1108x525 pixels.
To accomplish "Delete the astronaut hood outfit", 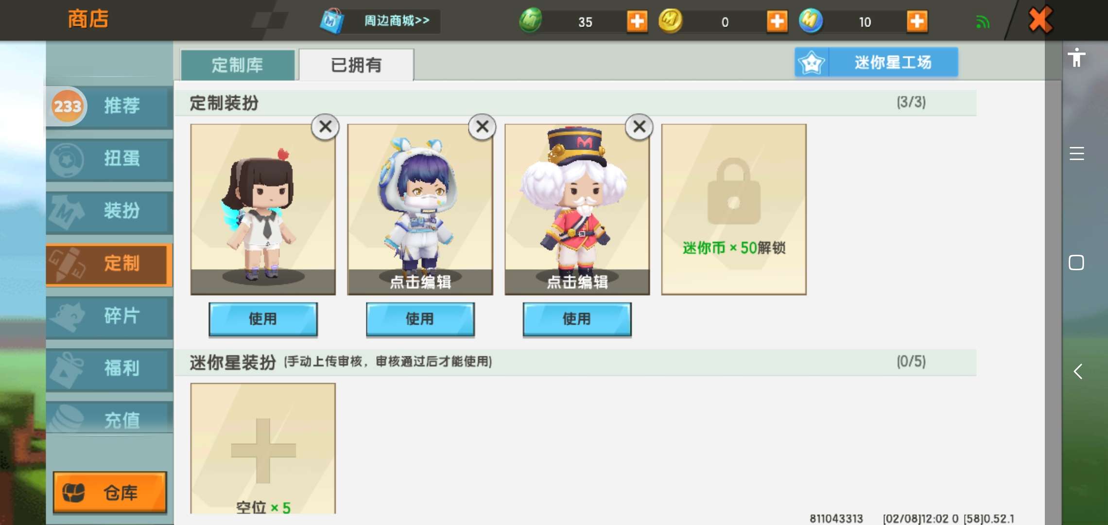I will (482, 127).
